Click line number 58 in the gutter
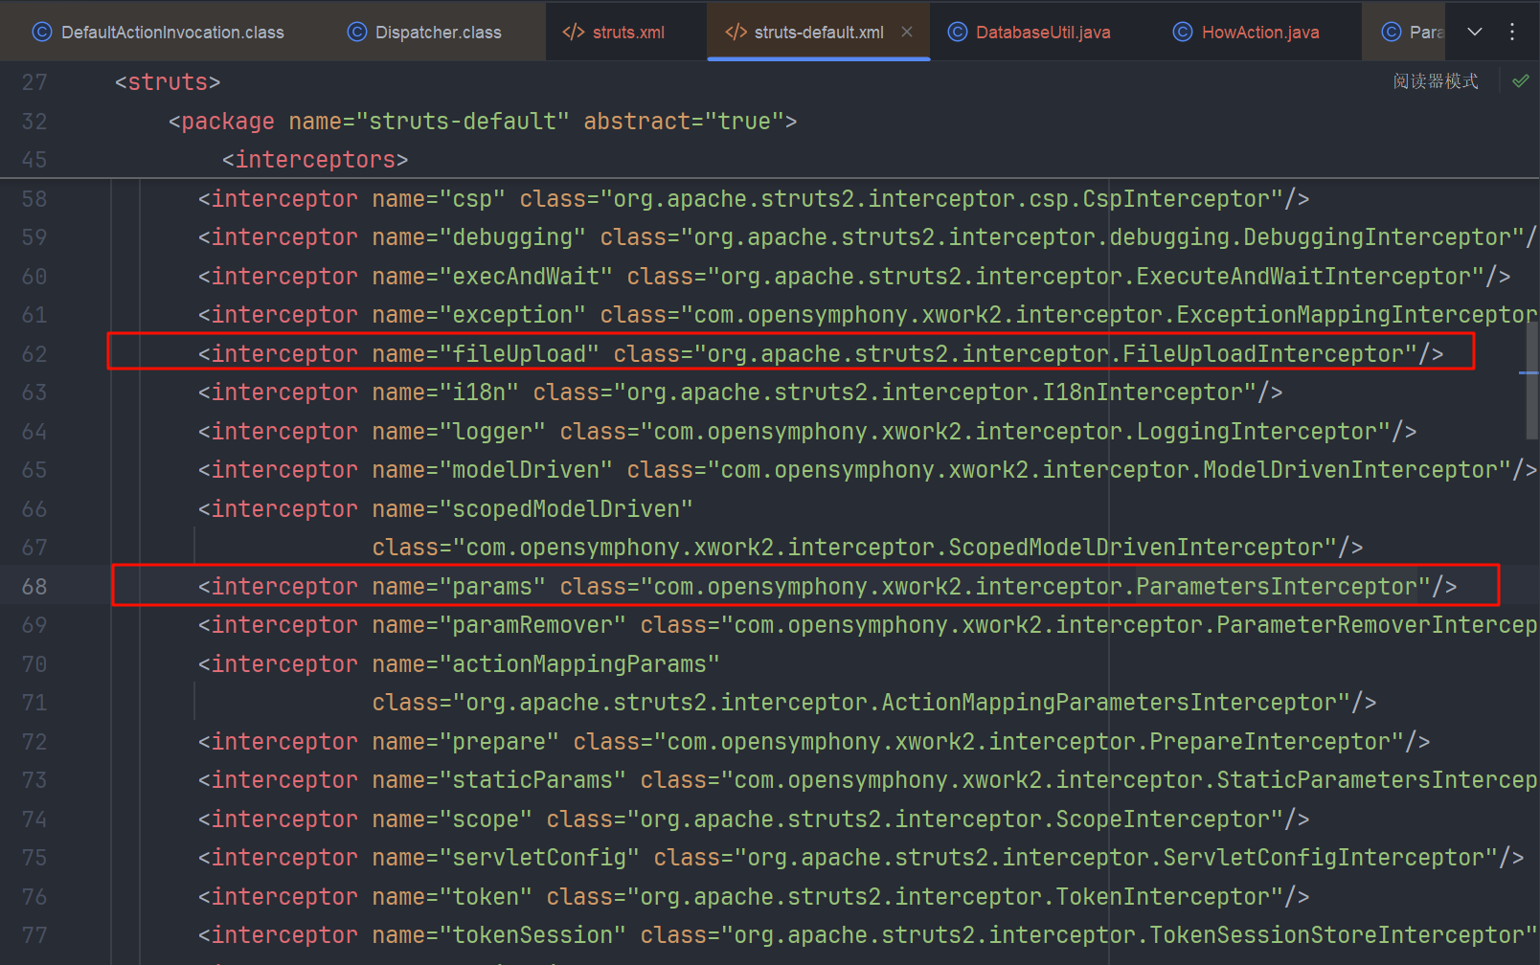Viewport: 1540px width, 965px height. (x=34, y=199)
